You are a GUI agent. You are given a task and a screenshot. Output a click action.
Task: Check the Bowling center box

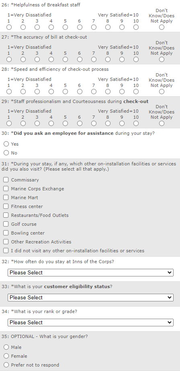tap(6, 233)
